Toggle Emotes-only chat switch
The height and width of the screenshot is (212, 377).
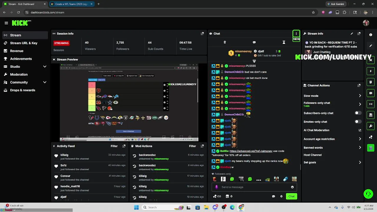pos(358,122)
